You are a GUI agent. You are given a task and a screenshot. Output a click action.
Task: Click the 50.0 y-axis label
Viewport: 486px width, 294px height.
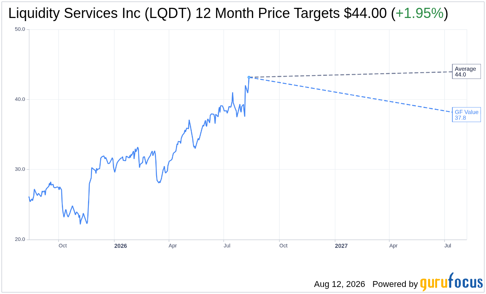click(20, 29)
